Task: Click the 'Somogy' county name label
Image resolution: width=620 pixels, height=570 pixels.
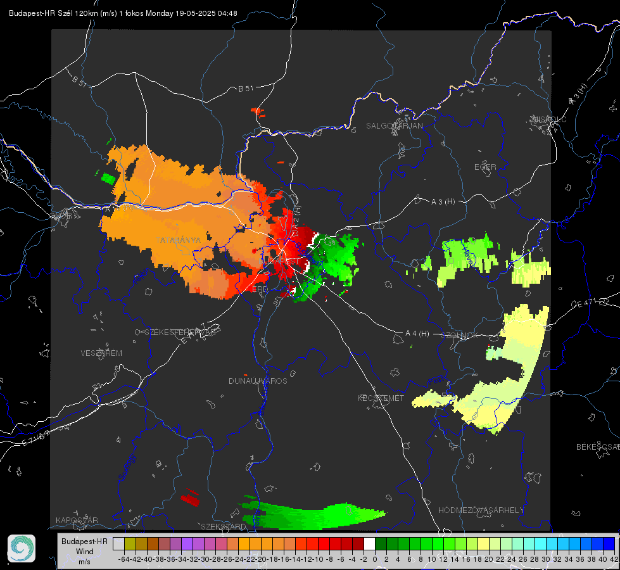Action: [127, 468]
